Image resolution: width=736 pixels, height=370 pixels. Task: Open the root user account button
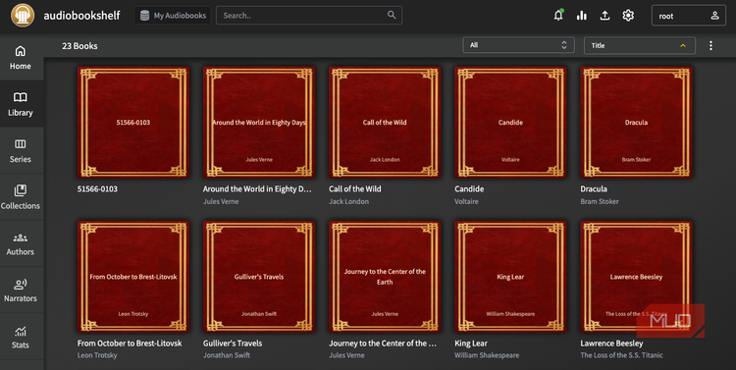click(x=689, y=16)
